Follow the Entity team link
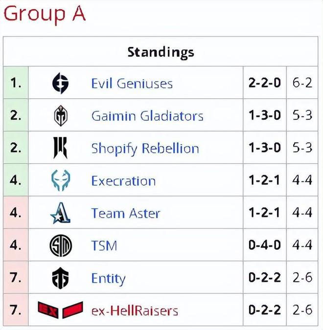The height and width of the screenshot is (330, 323). [108, 279]
